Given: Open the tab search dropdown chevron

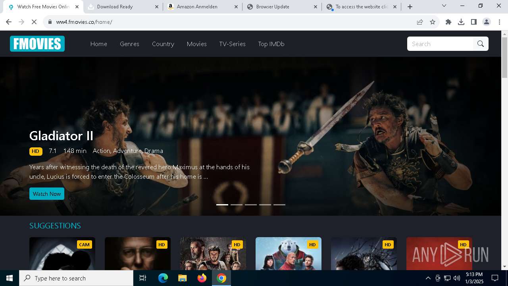Looking at the screenshot, I should pyautogui.click(x=444, y=6).
